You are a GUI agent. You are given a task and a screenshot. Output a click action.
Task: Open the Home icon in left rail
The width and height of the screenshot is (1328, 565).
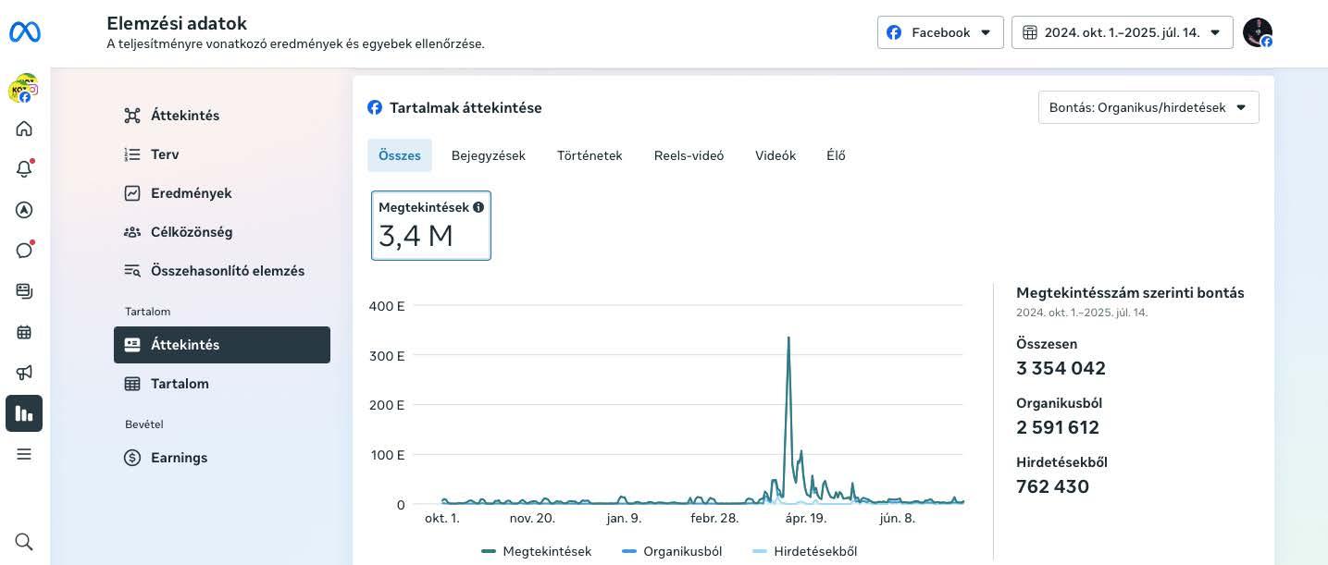tap(24, 129)
